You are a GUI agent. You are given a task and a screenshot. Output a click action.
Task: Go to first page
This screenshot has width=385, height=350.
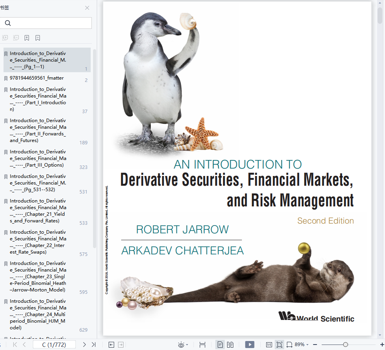[x=15, y=345]
